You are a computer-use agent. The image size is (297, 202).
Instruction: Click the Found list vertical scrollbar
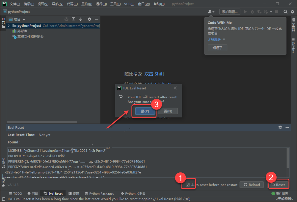point(288,158)
